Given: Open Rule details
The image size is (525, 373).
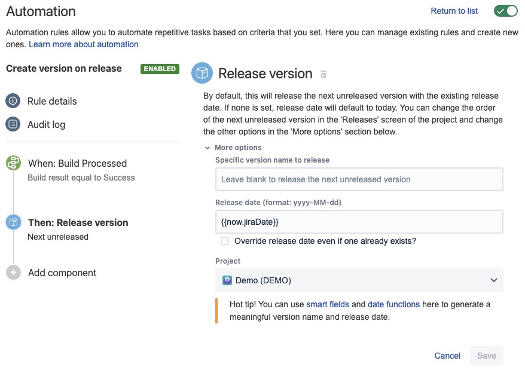Looking at the screenshot, I should click(x=52, y=101).
